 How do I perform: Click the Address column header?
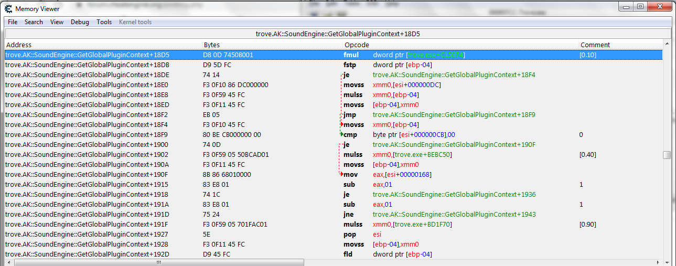pyautogui.click(x=103, y=45)
